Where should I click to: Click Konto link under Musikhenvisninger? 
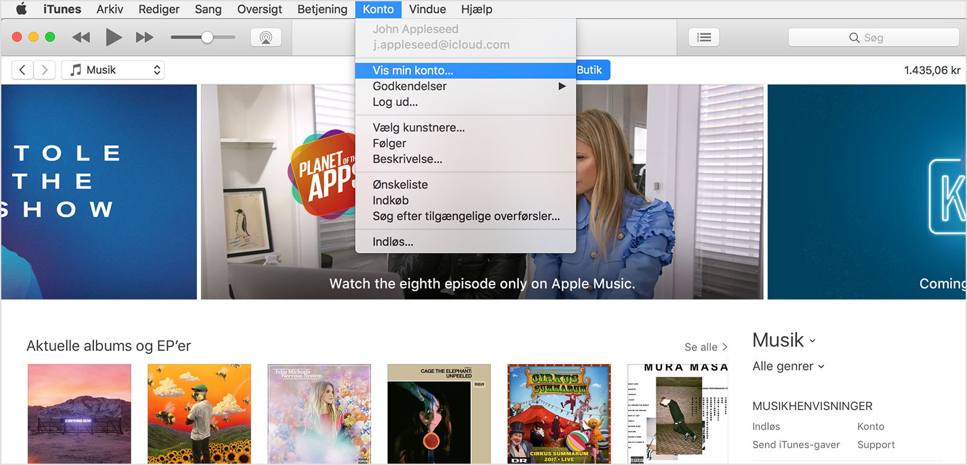click(x=871, y=427)
